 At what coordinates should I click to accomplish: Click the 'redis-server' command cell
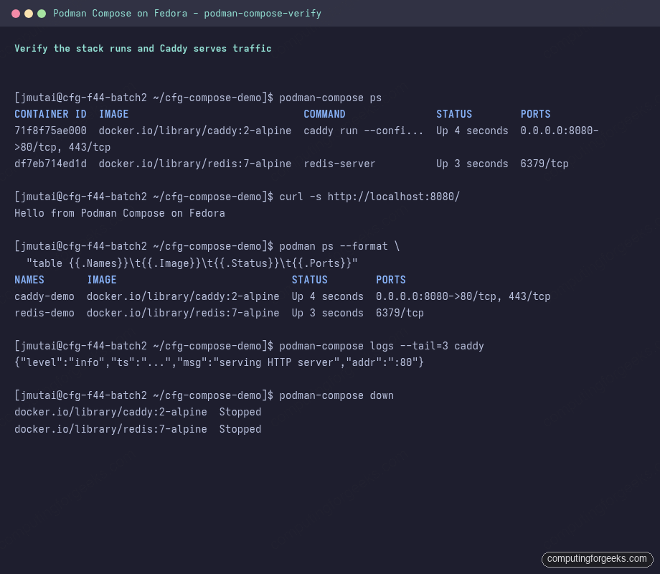[x=339, y=164]
